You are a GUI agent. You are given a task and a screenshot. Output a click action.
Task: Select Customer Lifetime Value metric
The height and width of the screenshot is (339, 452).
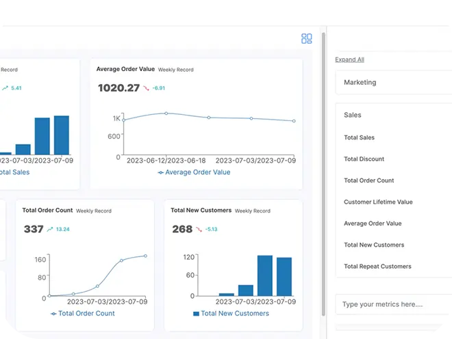click(x=378, y=202)
